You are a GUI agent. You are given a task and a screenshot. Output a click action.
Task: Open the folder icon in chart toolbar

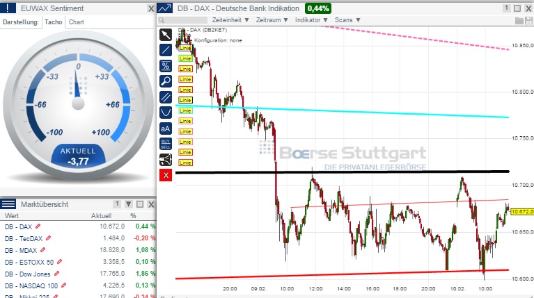(519, 21)
